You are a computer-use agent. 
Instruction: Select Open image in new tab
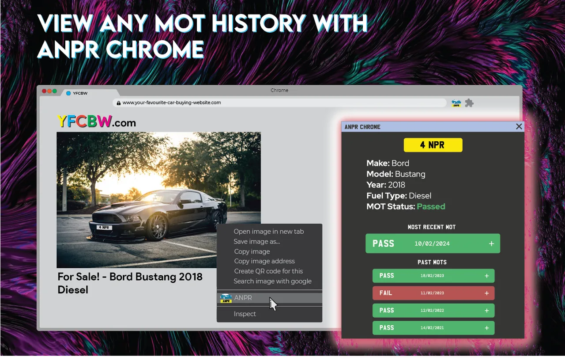[x=269, y=232]
